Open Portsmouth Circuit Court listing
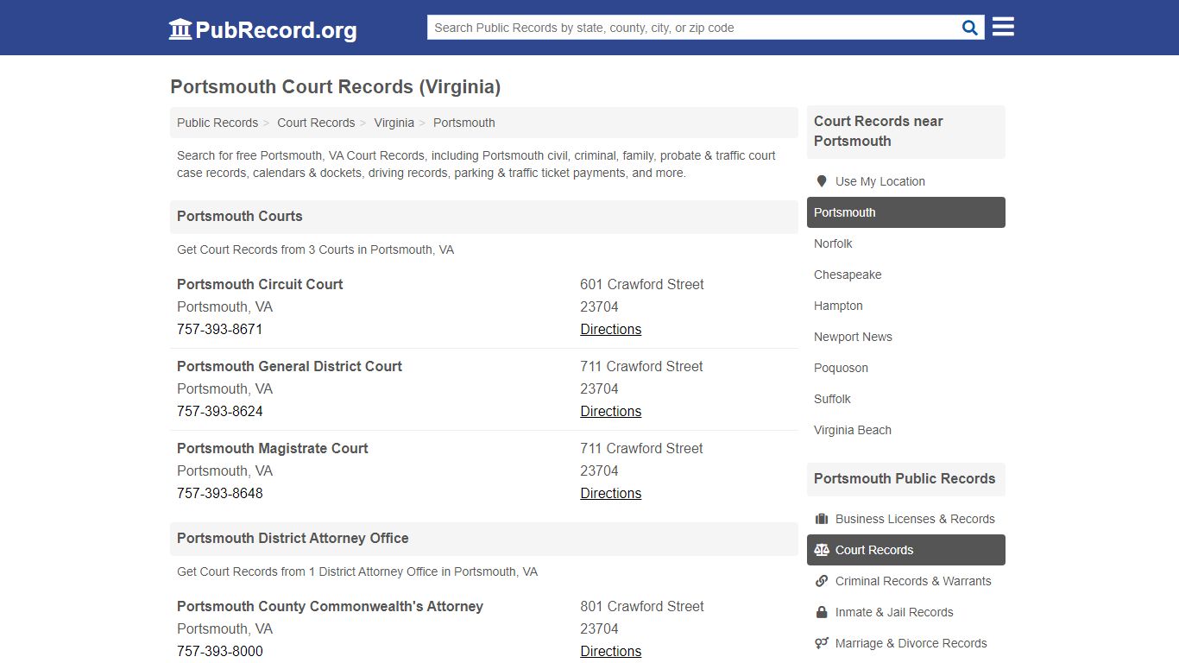This screenshot has height=663, width=1179. coord(260,284)
